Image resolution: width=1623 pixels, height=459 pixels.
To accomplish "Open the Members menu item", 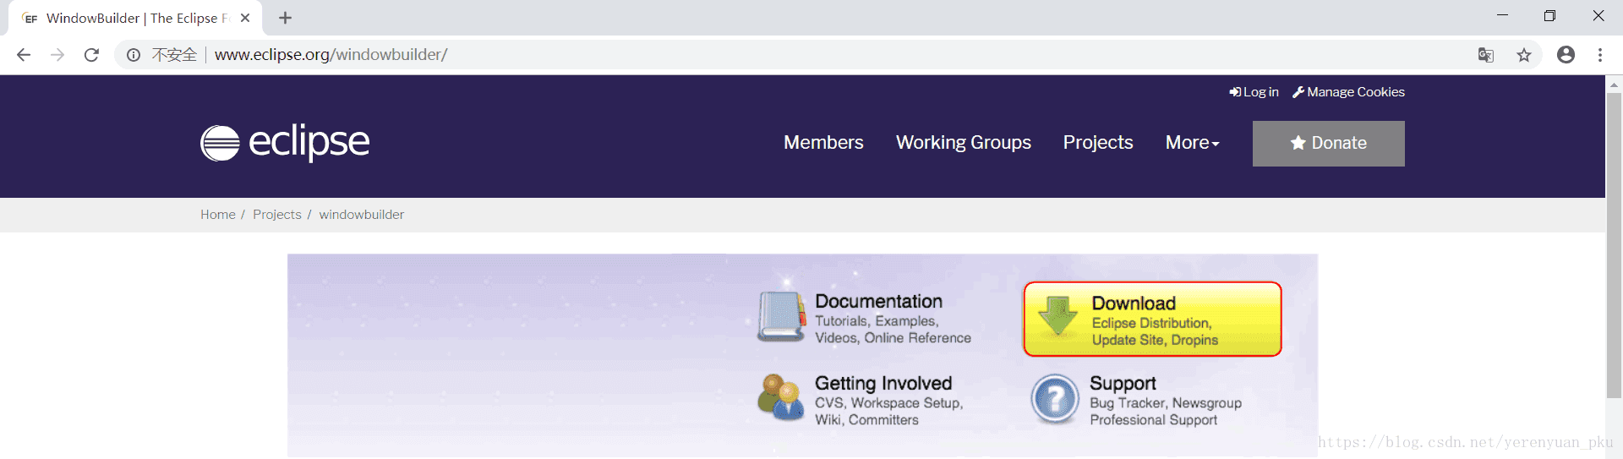I will [x=823, y=143].
